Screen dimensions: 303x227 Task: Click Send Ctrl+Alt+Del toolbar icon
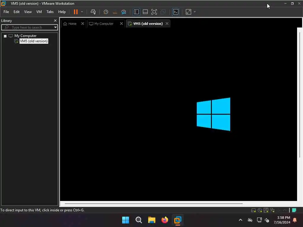[93, 12]
